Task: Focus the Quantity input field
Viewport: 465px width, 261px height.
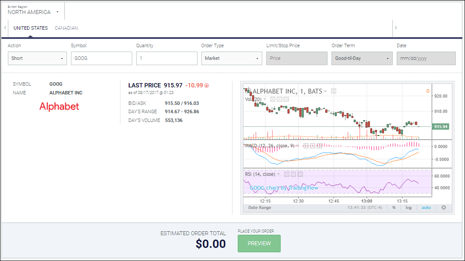Action: (x=167, y=58)
